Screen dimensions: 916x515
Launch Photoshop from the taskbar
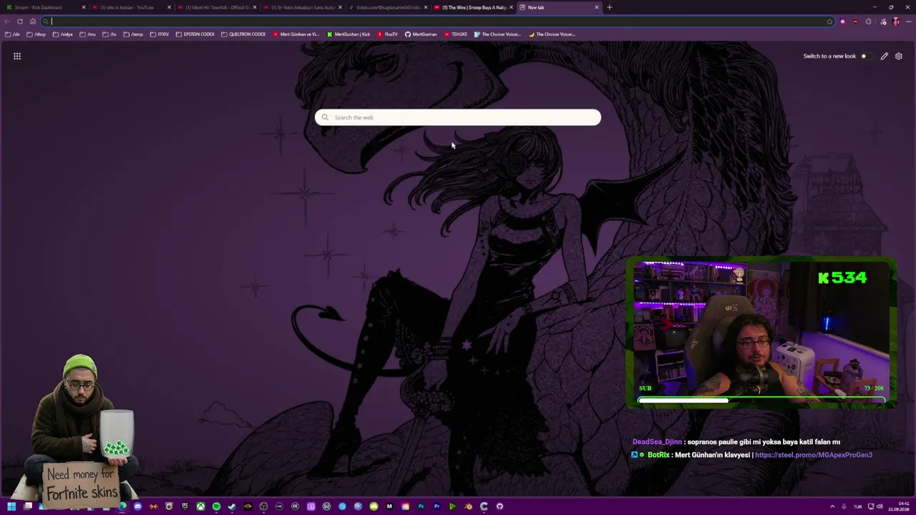tap(421, 506)
